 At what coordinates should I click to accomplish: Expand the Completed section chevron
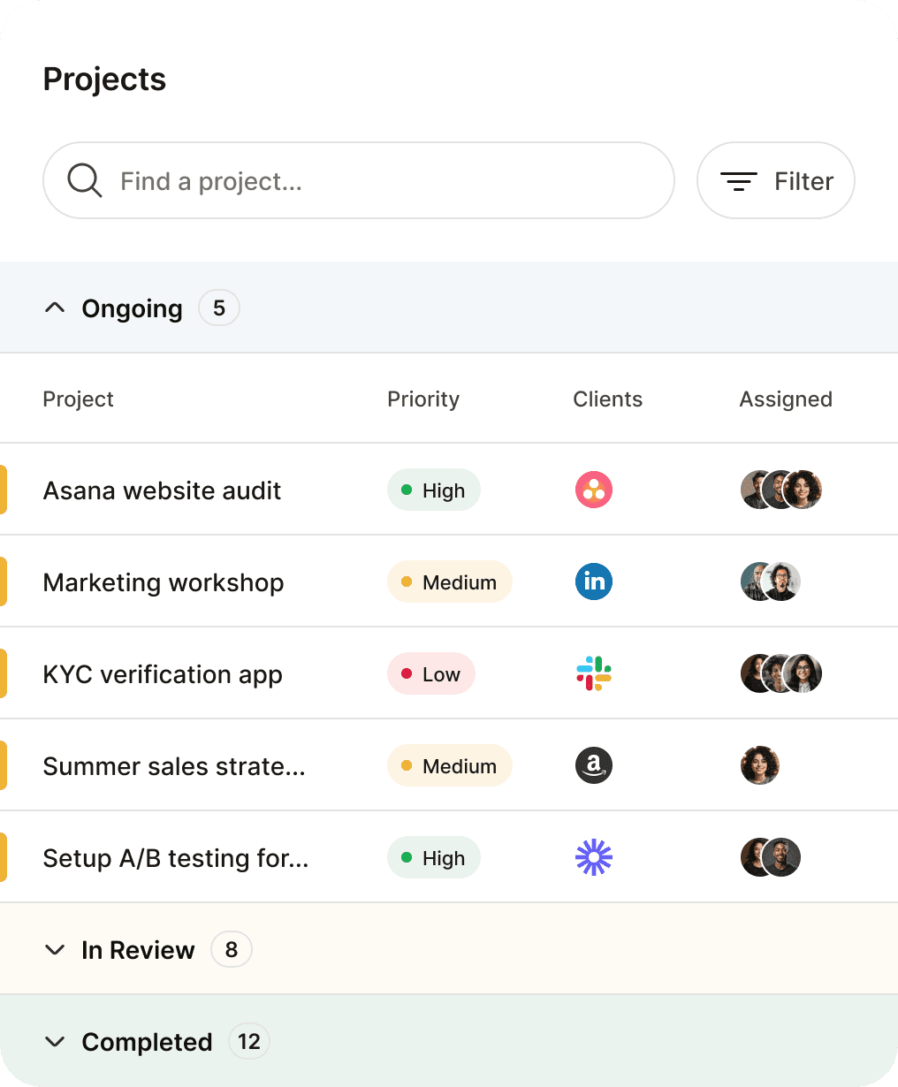click(55, 1042)
